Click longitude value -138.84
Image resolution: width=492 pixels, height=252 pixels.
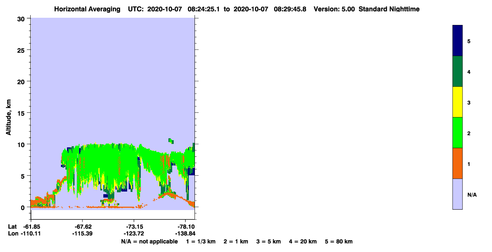185,234
